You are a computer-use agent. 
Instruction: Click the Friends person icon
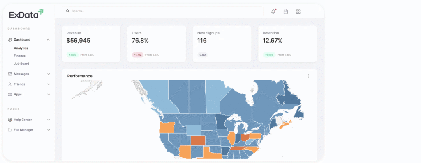click(x=10, y=84)
